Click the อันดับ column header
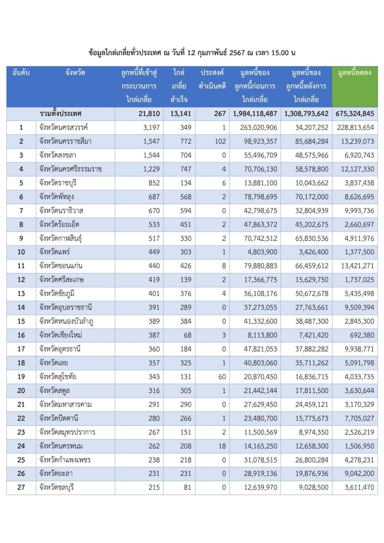Image resolution: width=384 pixels, height=543 pixels. click(x=21, y=73)
